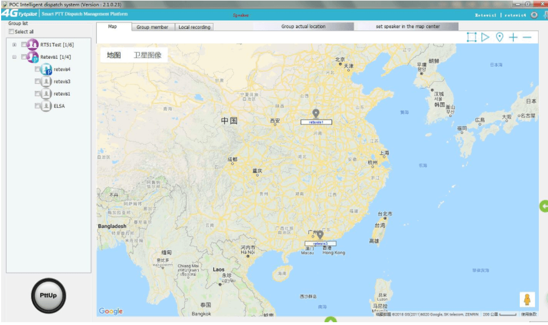Open the Local recording tab
The width and height of the screenshot is (548, 325).
[194, 27]
